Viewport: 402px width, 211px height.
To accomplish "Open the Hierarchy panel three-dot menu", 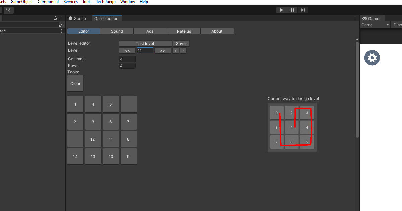I will click(61, 18).
